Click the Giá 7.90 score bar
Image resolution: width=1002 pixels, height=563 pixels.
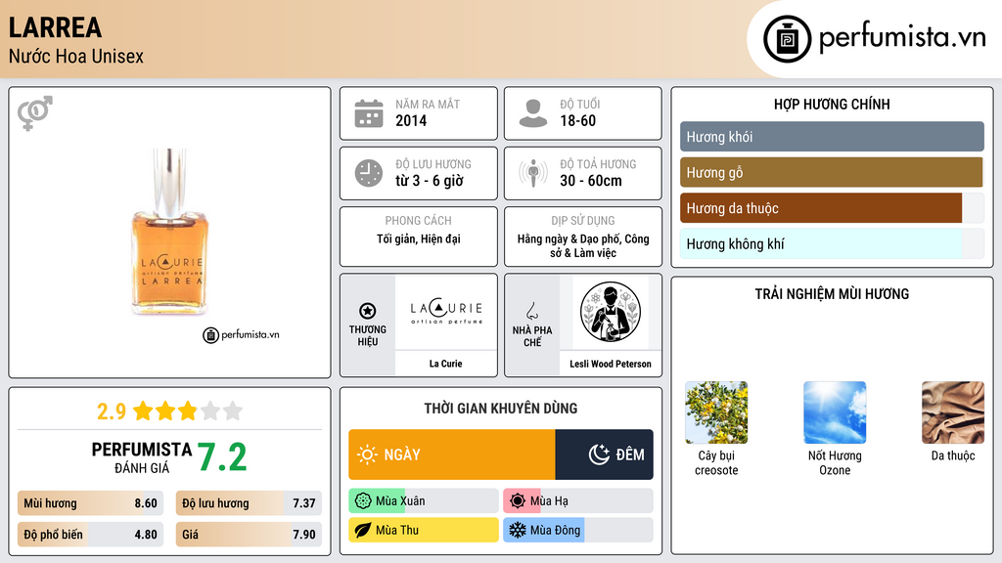[249, 535]
